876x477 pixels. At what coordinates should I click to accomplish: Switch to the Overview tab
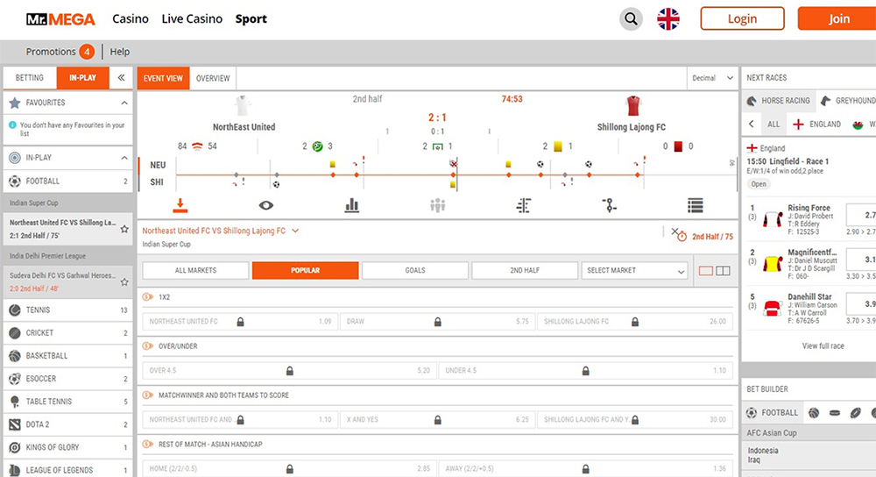(x=213, y=78)
